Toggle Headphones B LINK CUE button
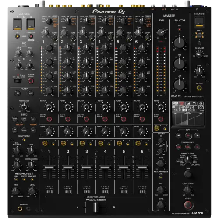This screenshot has height=219, width=219. [161, 177]
